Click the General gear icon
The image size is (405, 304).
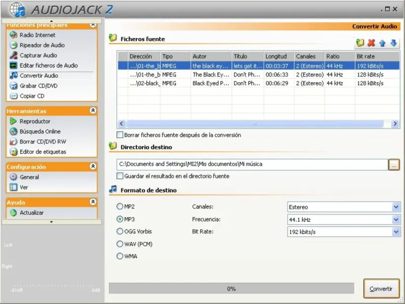[14, 177]
